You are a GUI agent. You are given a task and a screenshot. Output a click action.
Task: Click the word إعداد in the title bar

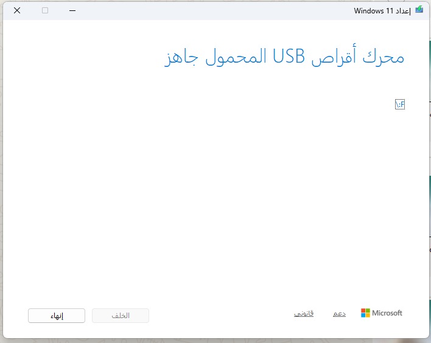tap(402, 10)
